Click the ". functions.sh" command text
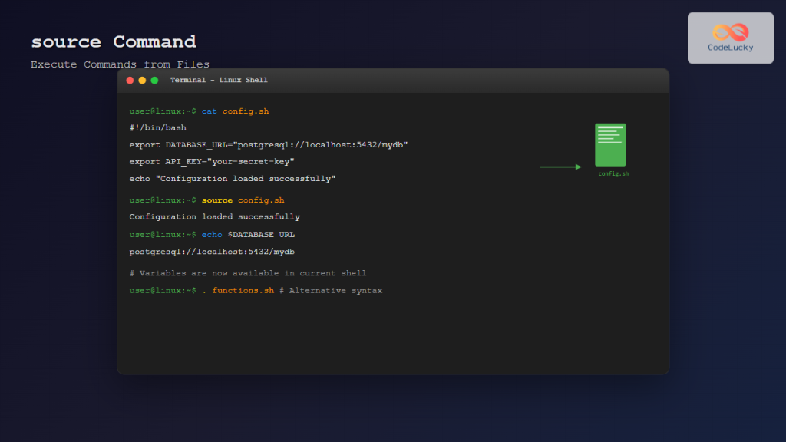Viewport: 786px width, 442px height. point(238,291)
